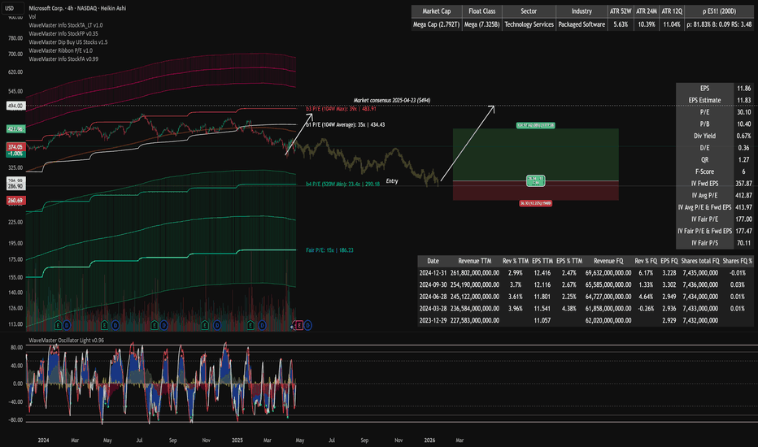
Task: Click the earnings E marker of late January 2024
Action: (x=58, y=325)
